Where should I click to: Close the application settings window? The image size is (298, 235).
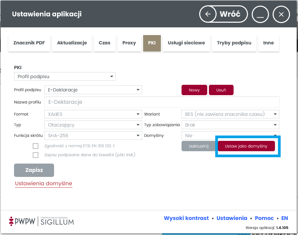281,14
